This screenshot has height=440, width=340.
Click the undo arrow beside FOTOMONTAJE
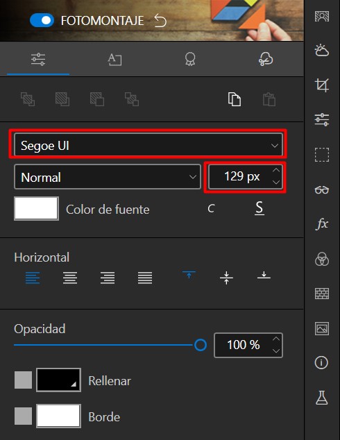pos(160,21)
